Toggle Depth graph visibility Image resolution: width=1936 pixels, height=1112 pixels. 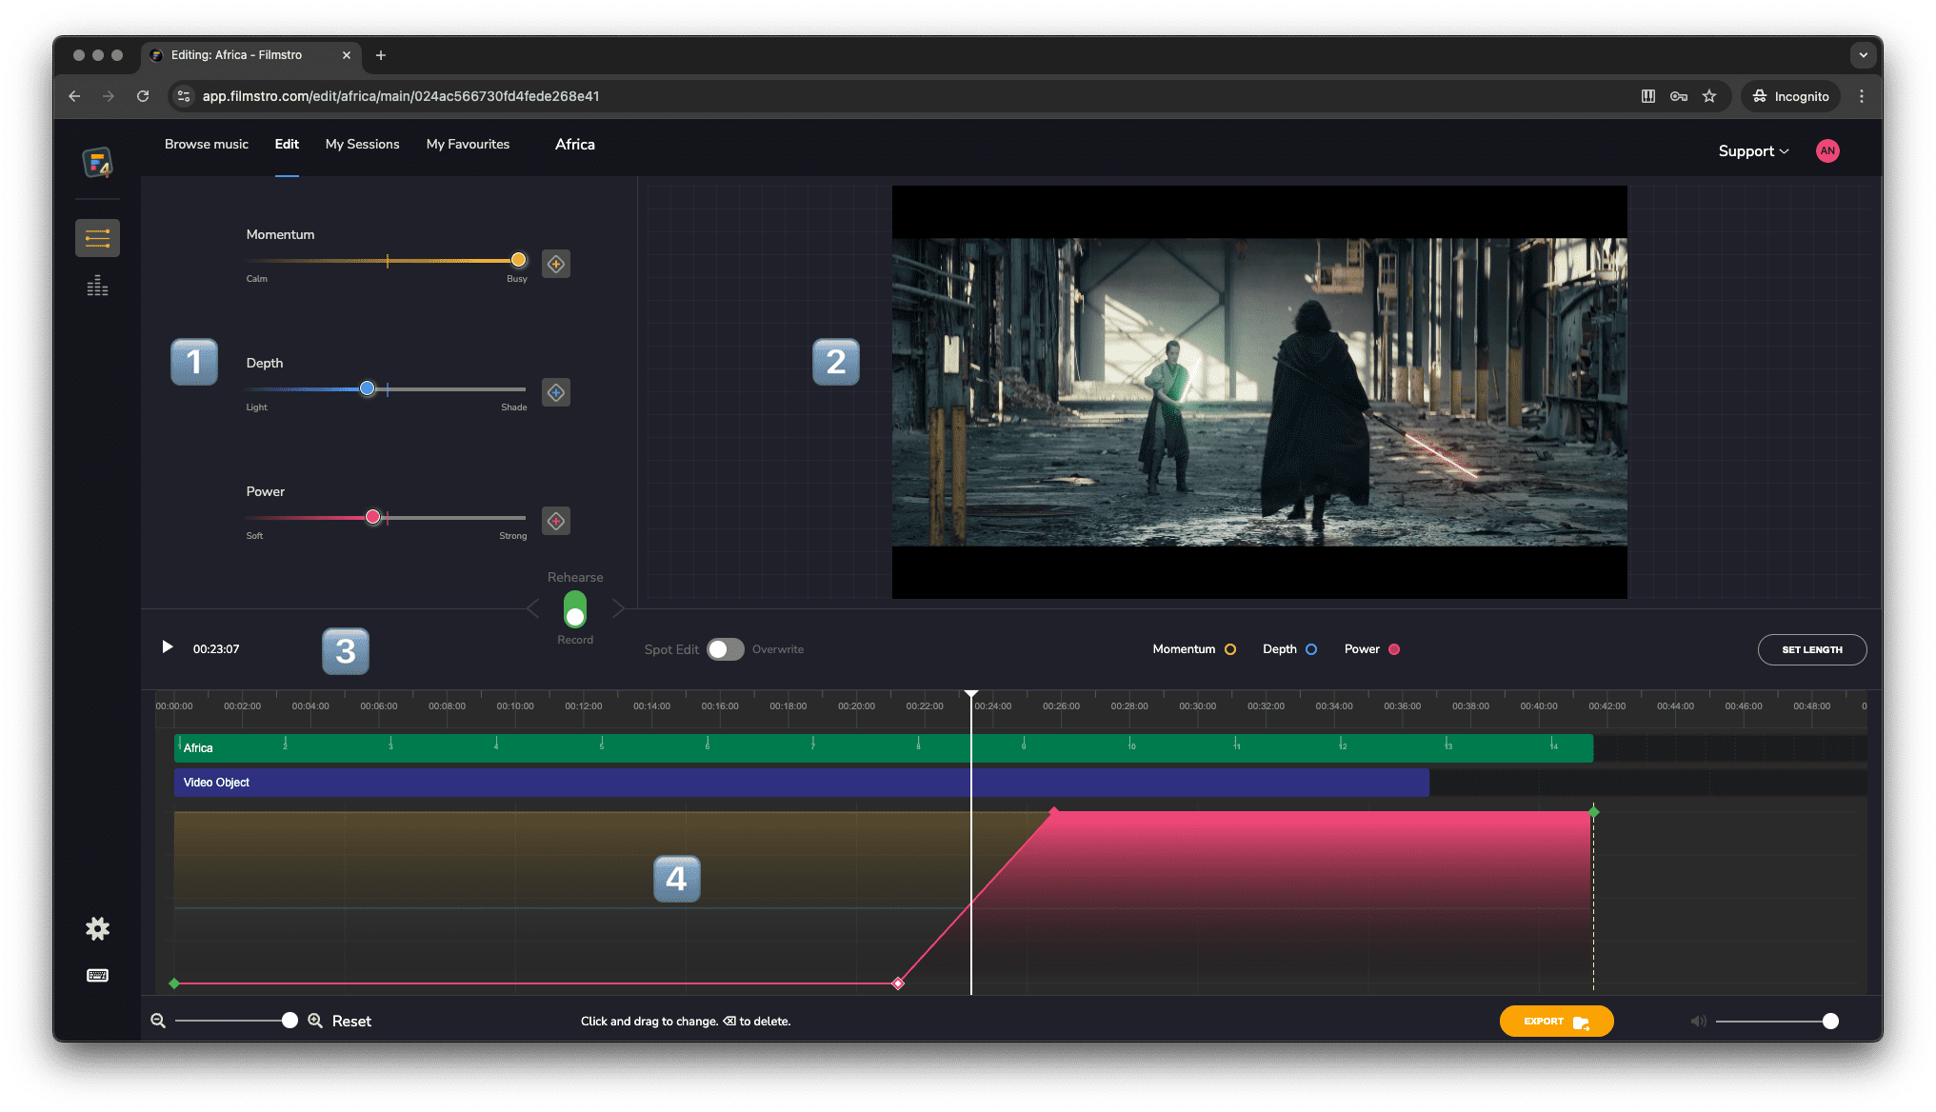1311,649
